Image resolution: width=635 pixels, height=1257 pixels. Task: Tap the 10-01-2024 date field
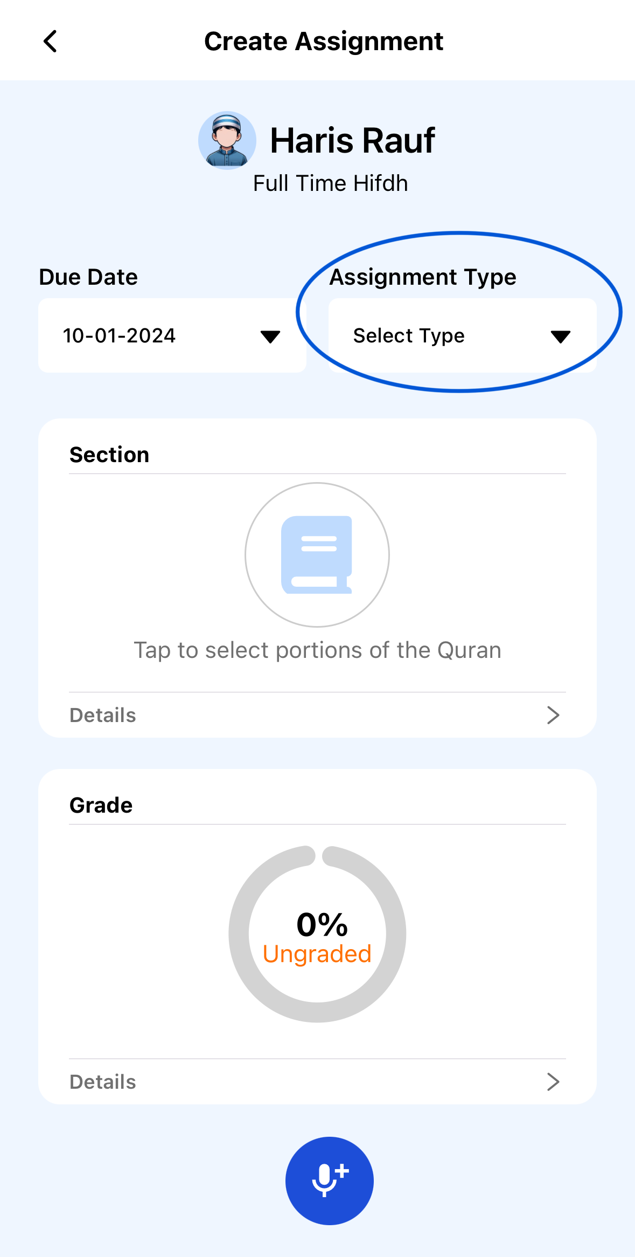click(120, 335)
